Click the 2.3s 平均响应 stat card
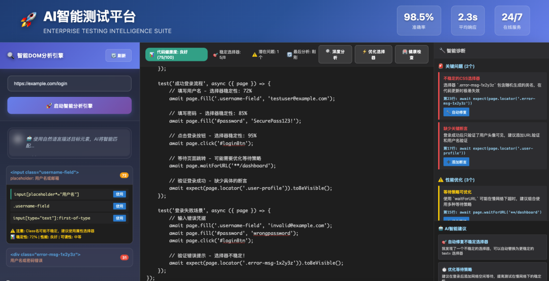549x281 pixels. 468,20
